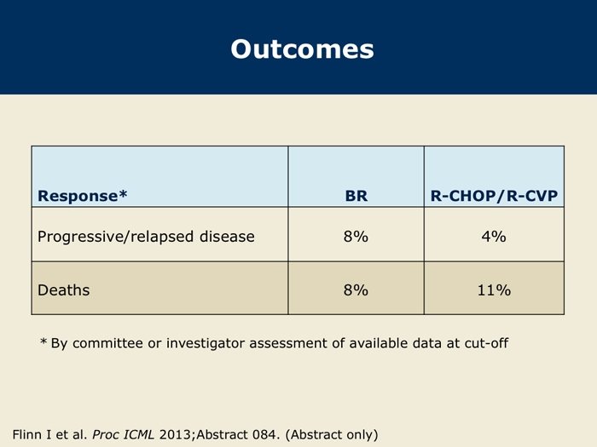Click the BR deaths 8% cell
This screenshot has width=597, height=447.
tap(356, 289)
